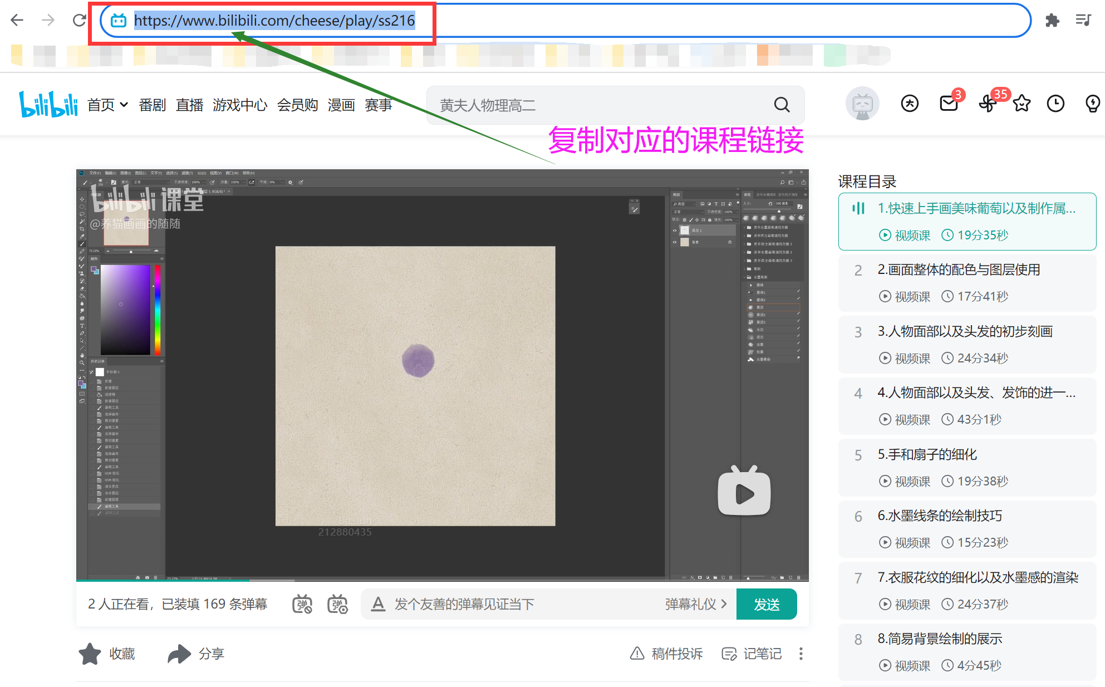Click the user avatar icon

coord(862,104)
